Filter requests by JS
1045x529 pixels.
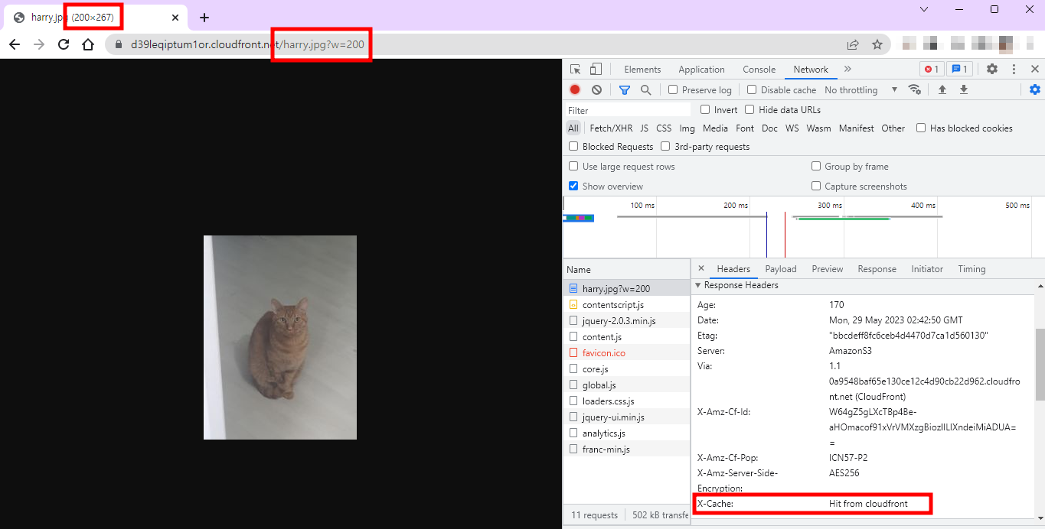(644, 128)
